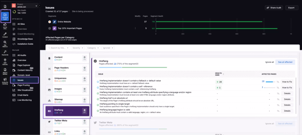
Task: Click the Search by title input field
Action: 58,48
